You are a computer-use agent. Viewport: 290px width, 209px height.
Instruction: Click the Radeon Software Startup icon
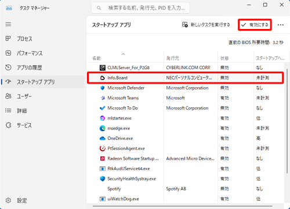[103, 158]
